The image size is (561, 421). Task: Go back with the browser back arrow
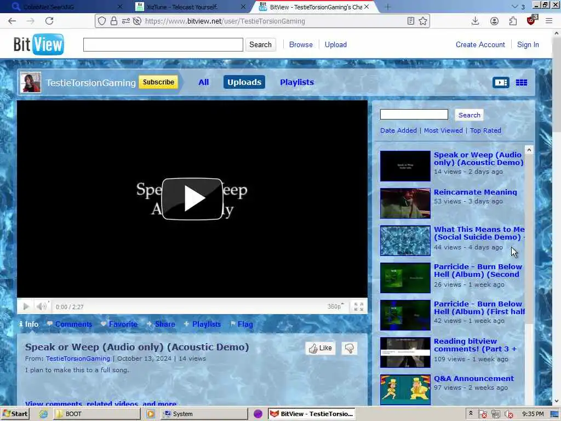[x=12, y=21]
